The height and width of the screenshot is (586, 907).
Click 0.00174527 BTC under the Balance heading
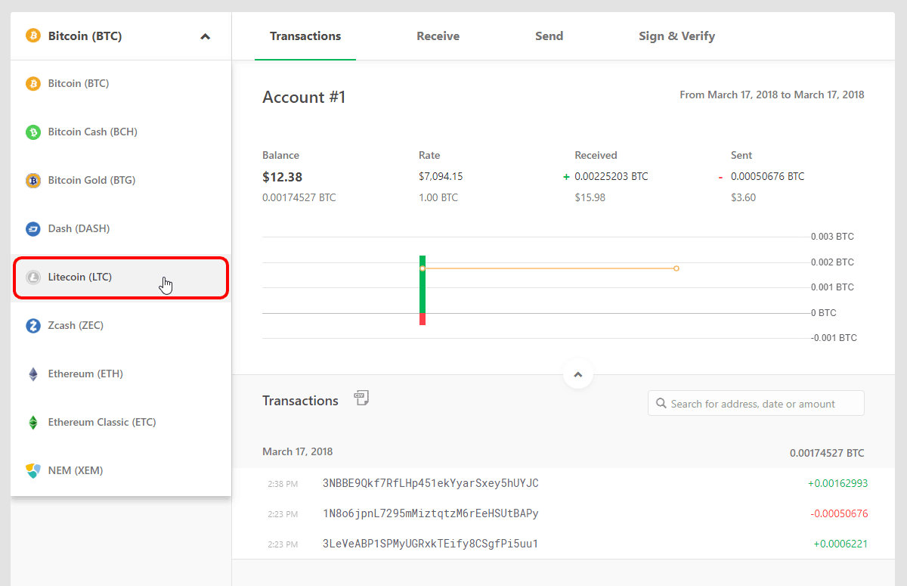tap(299, 198)
